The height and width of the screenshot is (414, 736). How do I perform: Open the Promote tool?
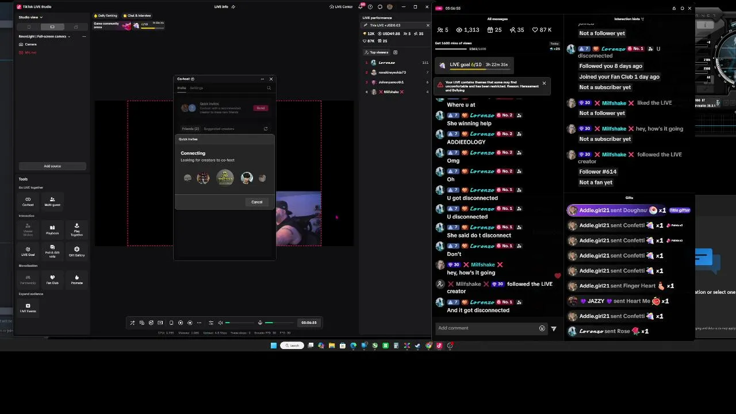coord(76,279)
